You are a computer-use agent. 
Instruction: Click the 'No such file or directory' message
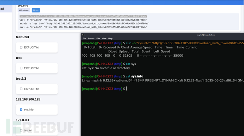112,68
